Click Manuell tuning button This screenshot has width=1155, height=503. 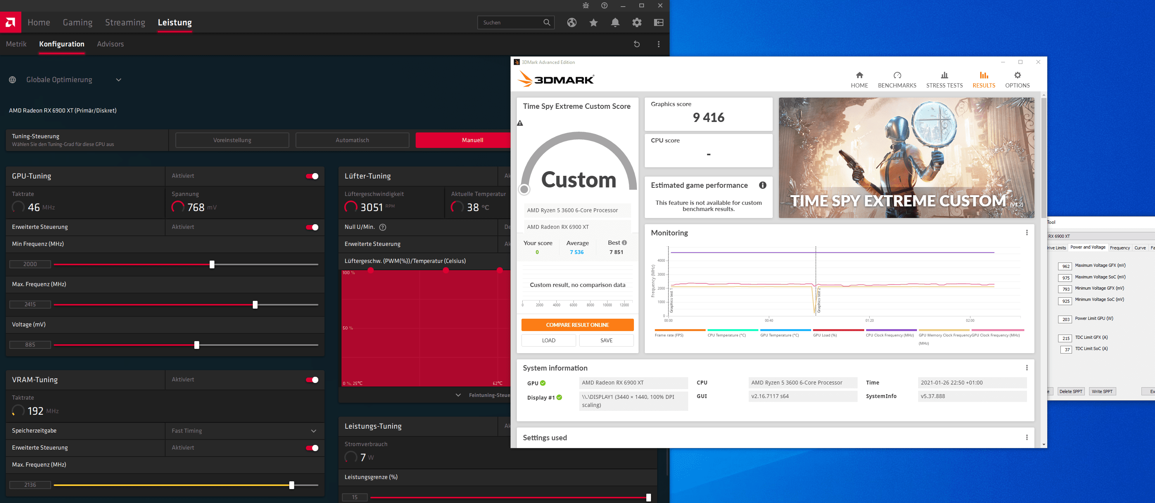(463, 140)
